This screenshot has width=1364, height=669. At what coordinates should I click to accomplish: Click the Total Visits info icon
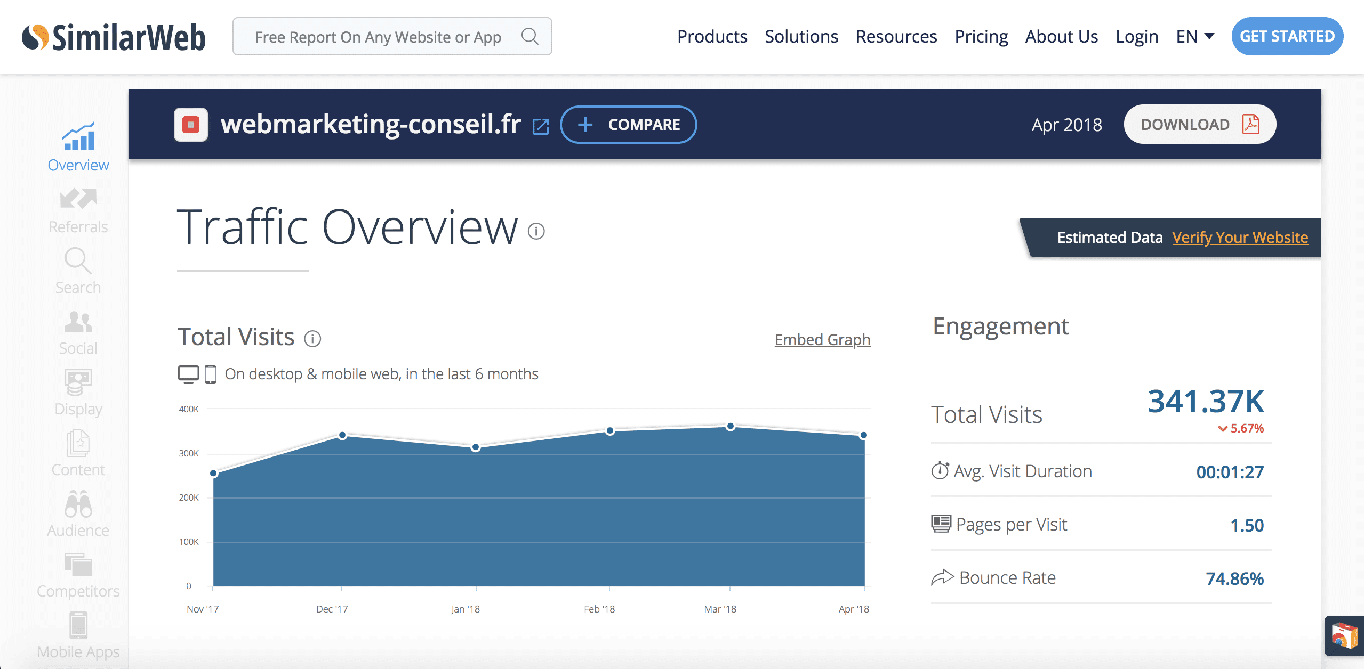tap(312, 339)
